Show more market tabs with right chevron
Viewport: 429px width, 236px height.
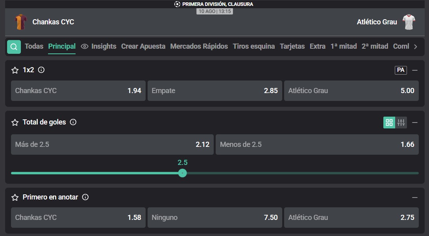pyautogui.click(x=416, y=47)
